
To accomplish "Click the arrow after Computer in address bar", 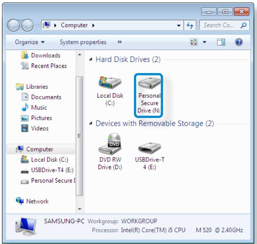I will click(93, 25).
